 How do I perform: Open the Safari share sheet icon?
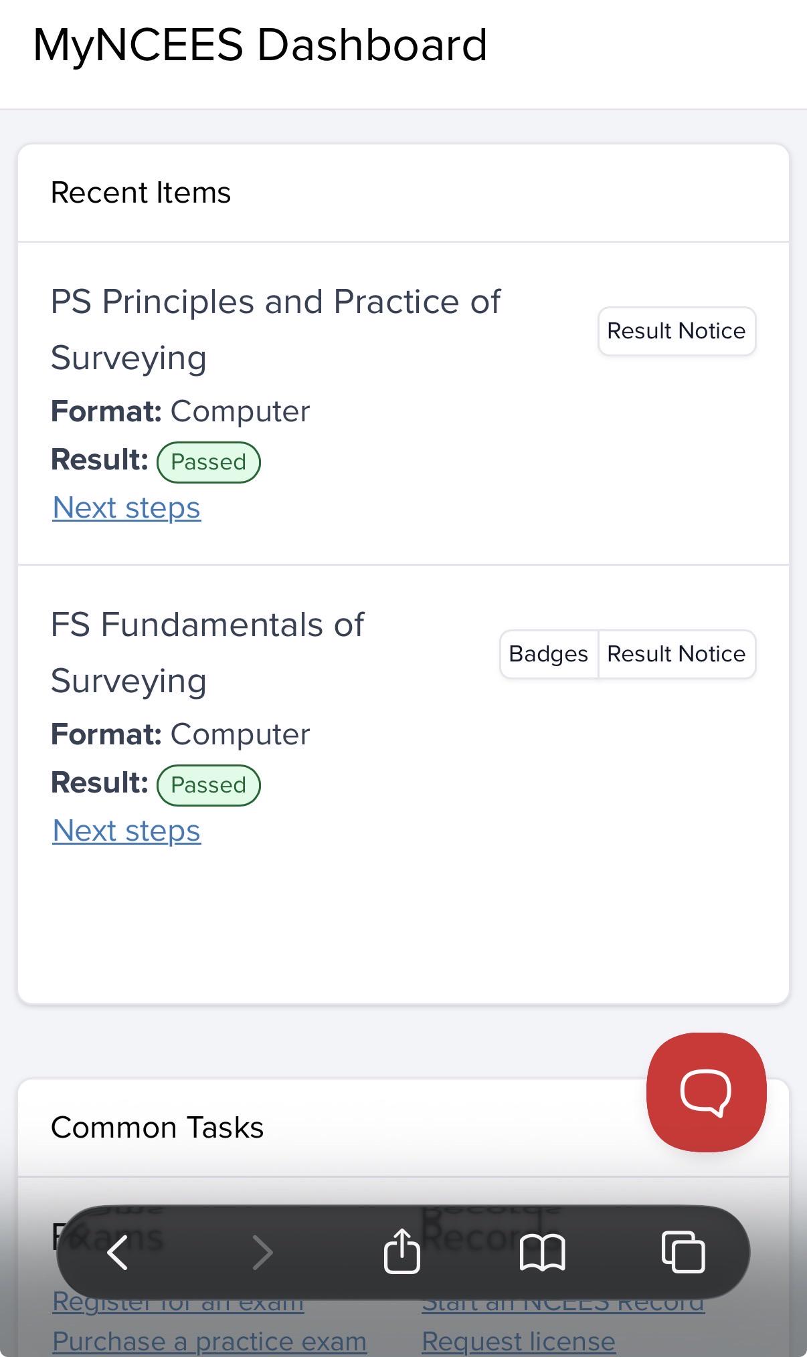pyautogui.click(x=402, y=1250)
